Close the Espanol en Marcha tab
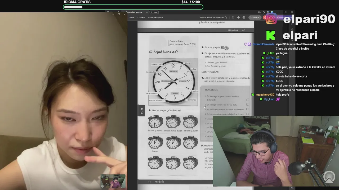This screenshot has height=190, width=339. click(x=147, y=12)
